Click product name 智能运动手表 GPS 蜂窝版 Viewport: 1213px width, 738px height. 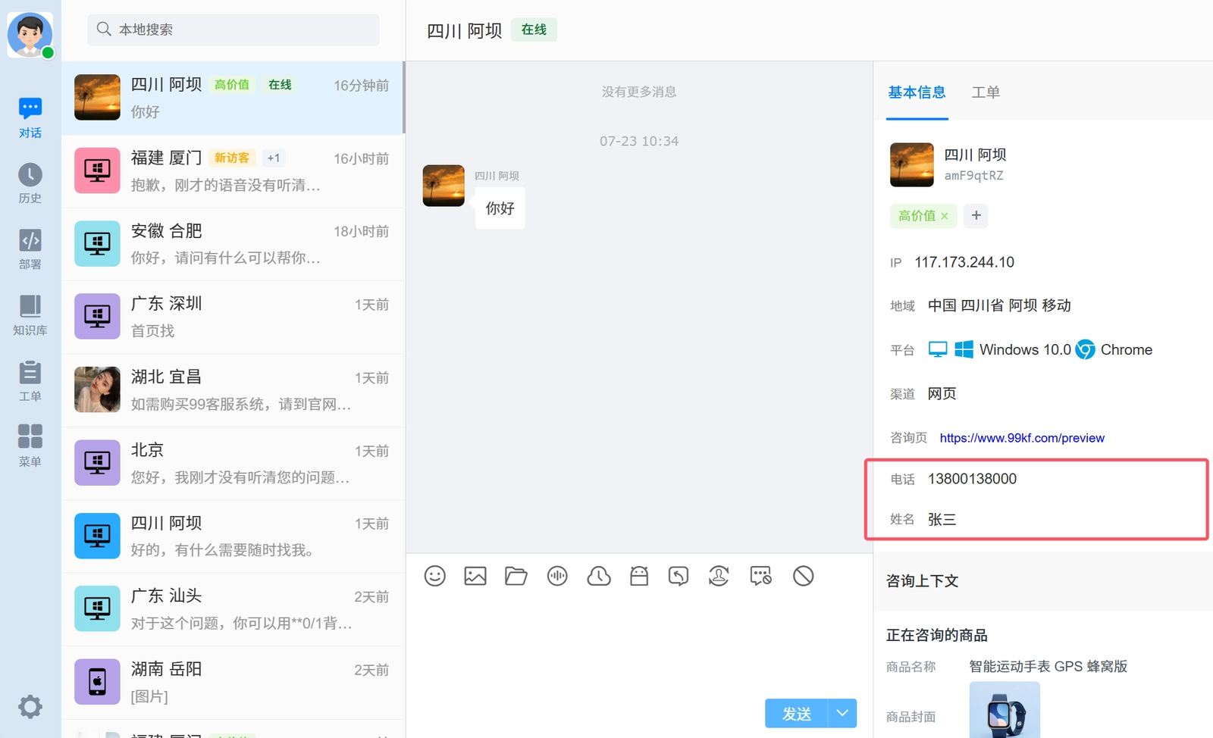click(1048, 667)
